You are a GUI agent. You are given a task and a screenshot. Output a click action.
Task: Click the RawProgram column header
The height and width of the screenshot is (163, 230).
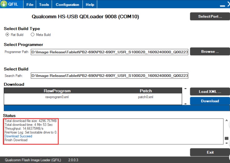[x=57, y=91]
